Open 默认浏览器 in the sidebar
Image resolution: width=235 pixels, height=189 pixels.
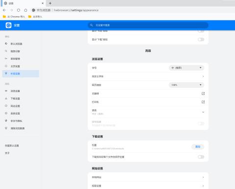coord(16,44)
